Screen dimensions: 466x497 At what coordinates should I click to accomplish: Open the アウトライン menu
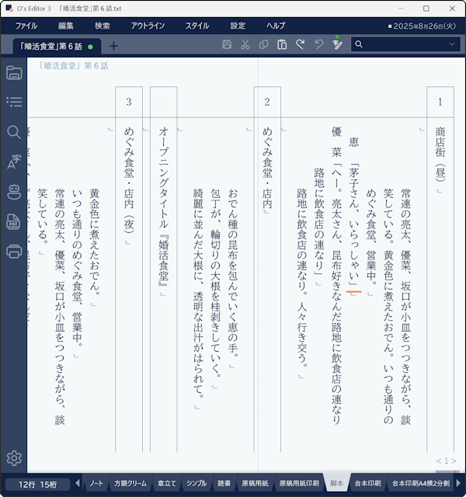click(148, 26)
